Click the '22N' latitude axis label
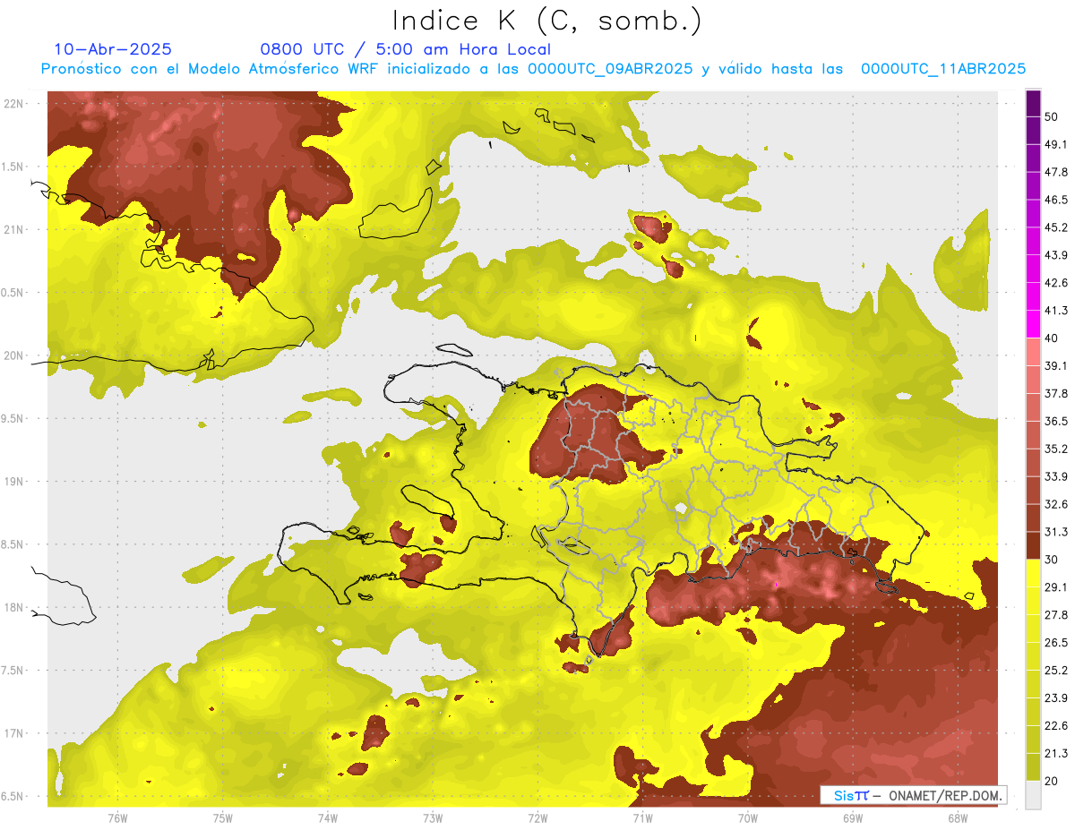 click(15, 103)
